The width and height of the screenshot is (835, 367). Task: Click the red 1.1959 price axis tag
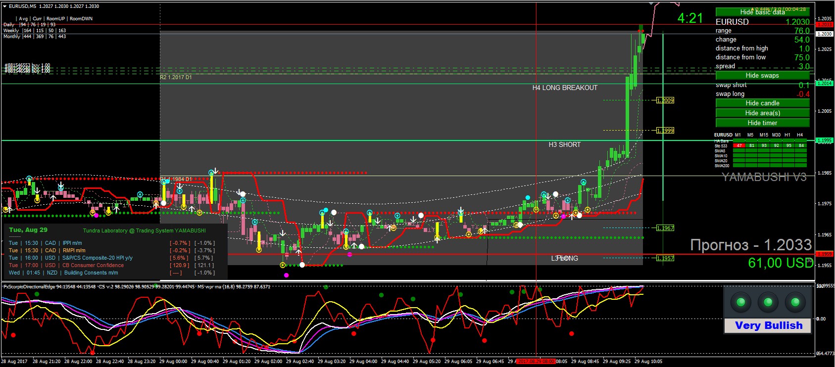pyautogui.click(x=825, y=254)
